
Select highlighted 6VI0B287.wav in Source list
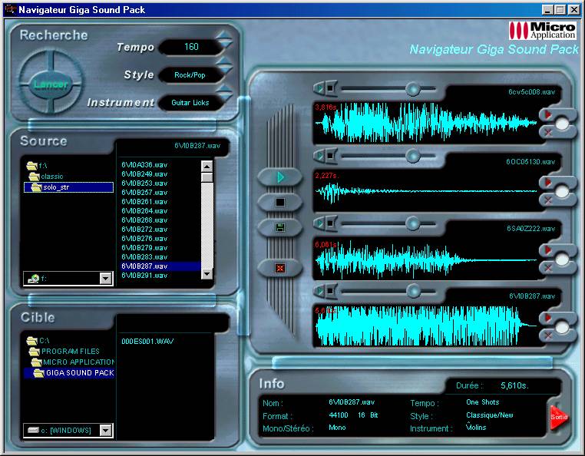tap(160, 266)
